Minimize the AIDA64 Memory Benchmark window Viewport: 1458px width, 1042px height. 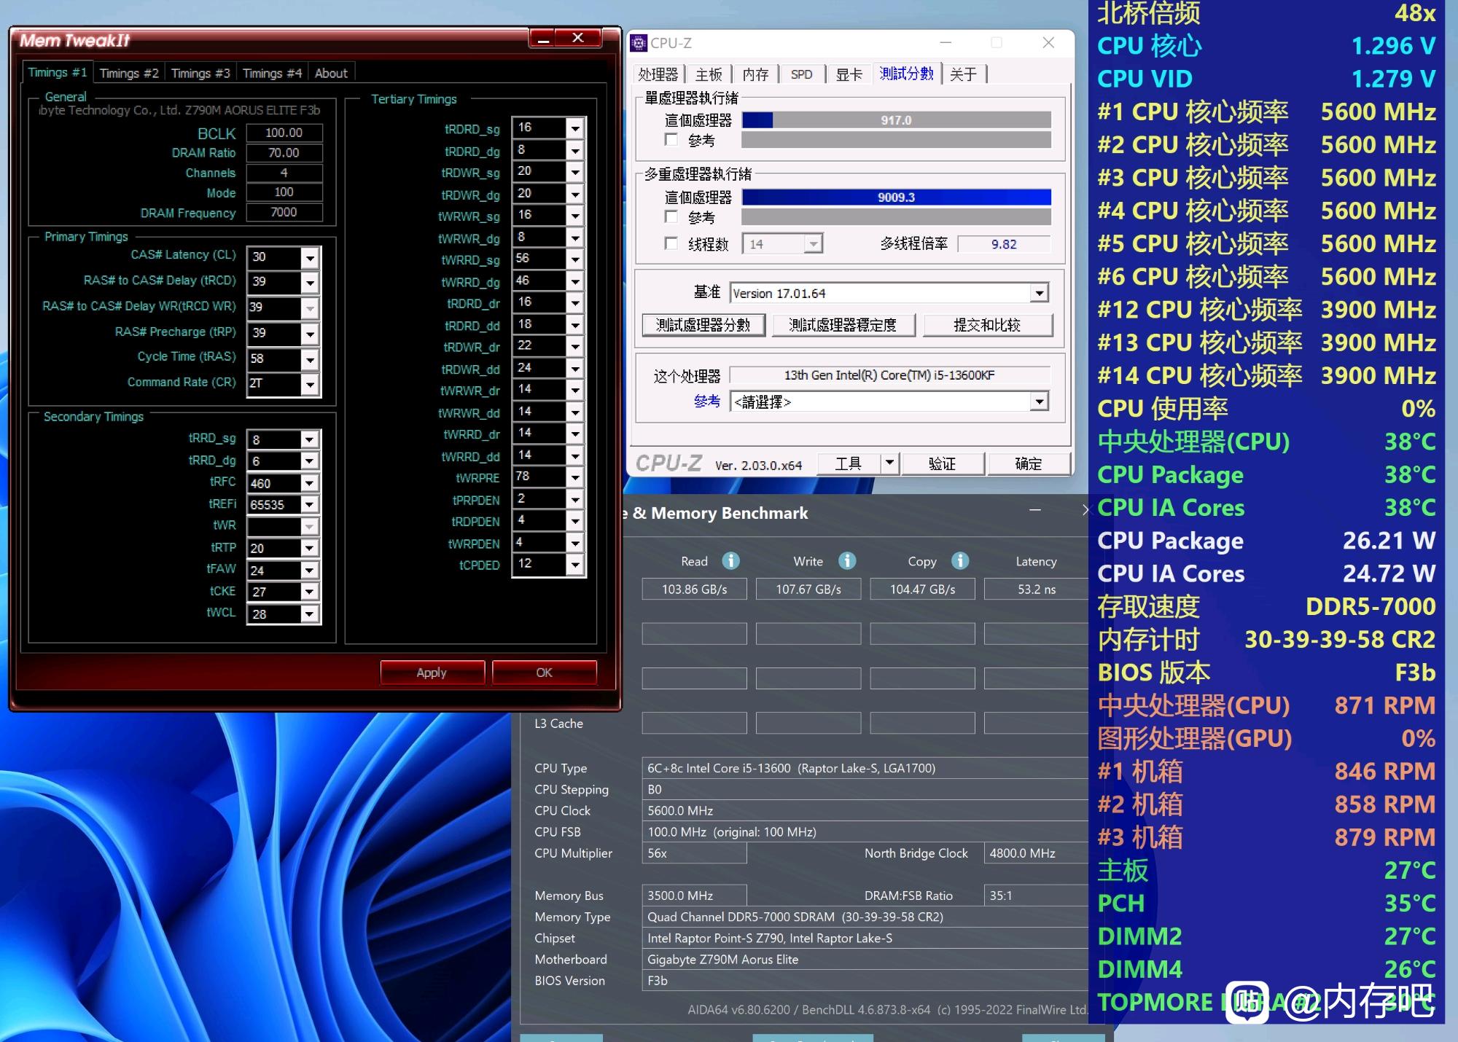(1034, 511)
